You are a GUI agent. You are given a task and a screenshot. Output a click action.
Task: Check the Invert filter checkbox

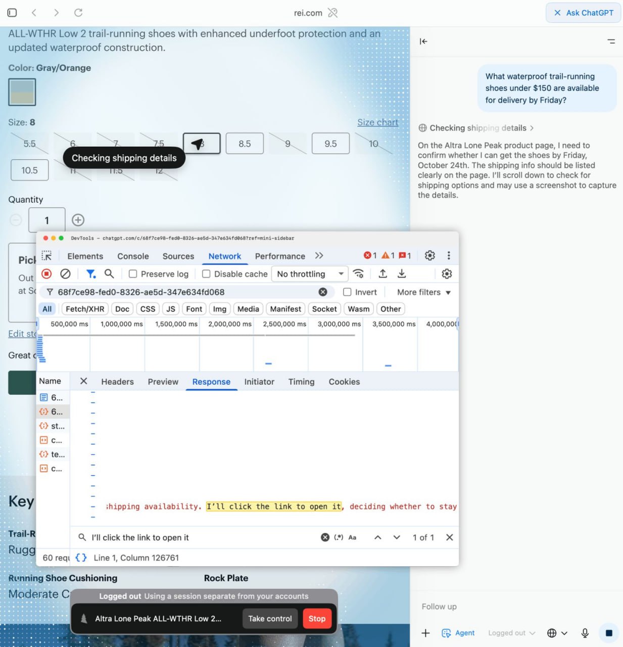(x=347, y=292)
